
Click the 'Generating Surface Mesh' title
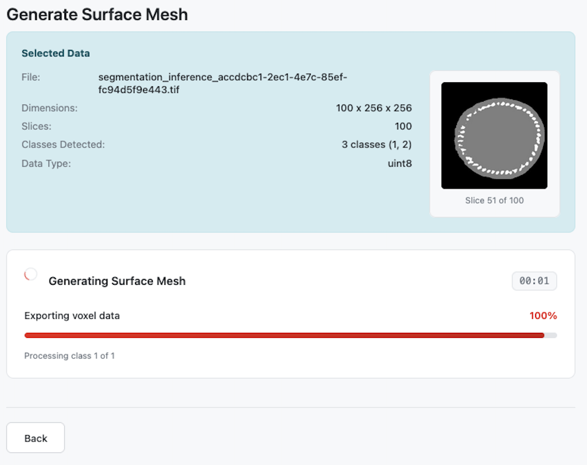(117, 281)
